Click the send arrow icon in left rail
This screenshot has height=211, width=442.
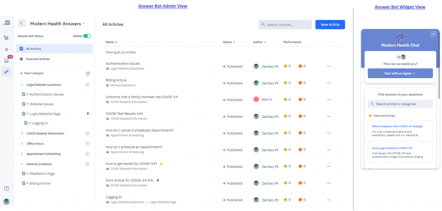[x=6, y=50]
